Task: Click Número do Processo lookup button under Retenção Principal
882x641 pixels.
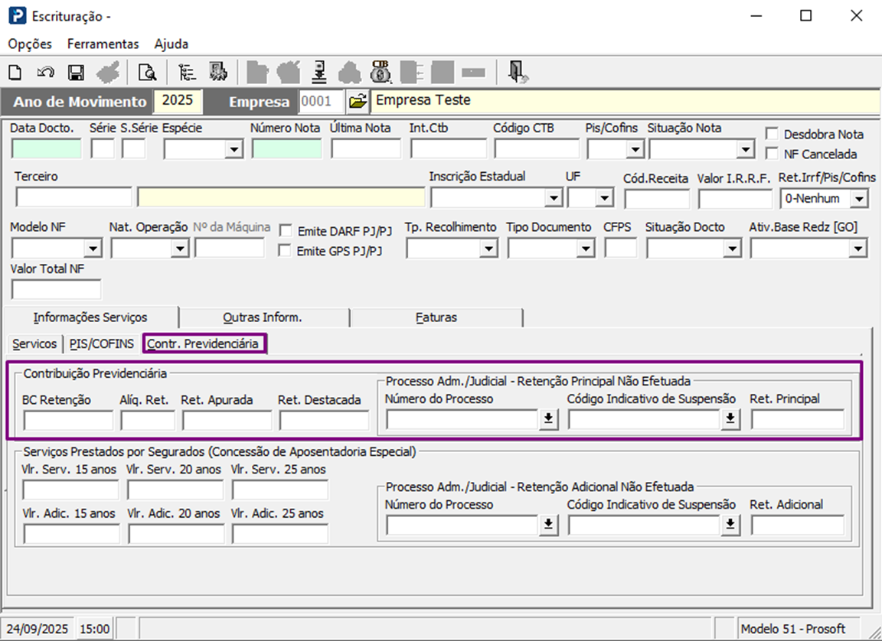Action: click(548, 419)
